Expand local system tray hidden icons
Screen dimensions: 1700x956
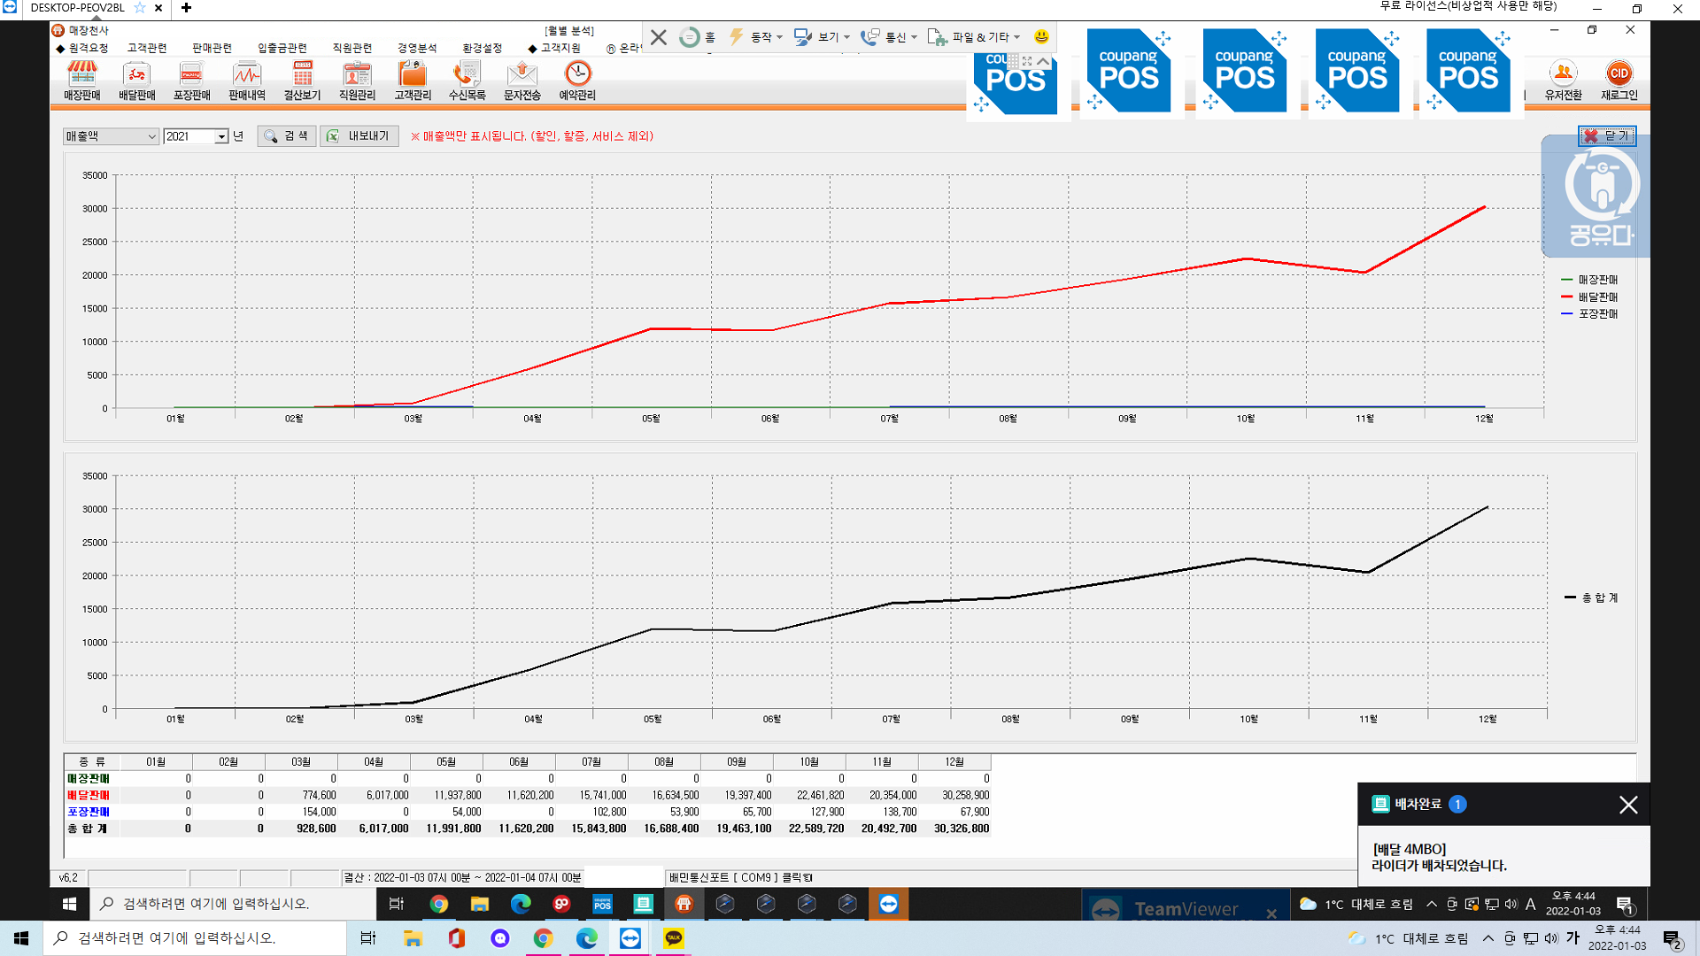coord(1488,938)
